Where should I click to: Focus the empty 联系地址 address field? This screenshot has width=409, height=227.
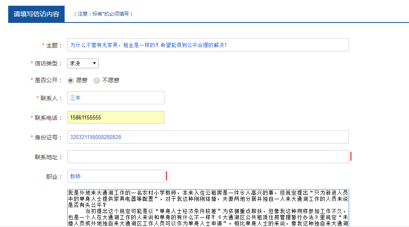tap(208, 157)
